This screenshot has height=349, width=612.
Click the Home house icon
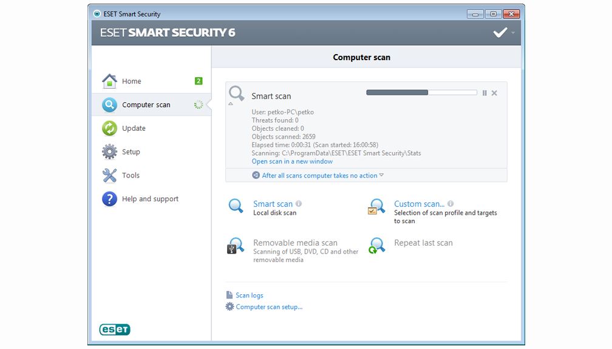[109, 81]
